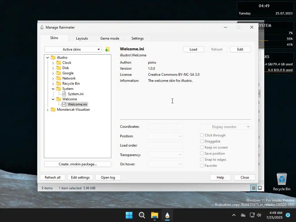
Task: Switch Explorer window to large icons view
Action: coord(260,188)
